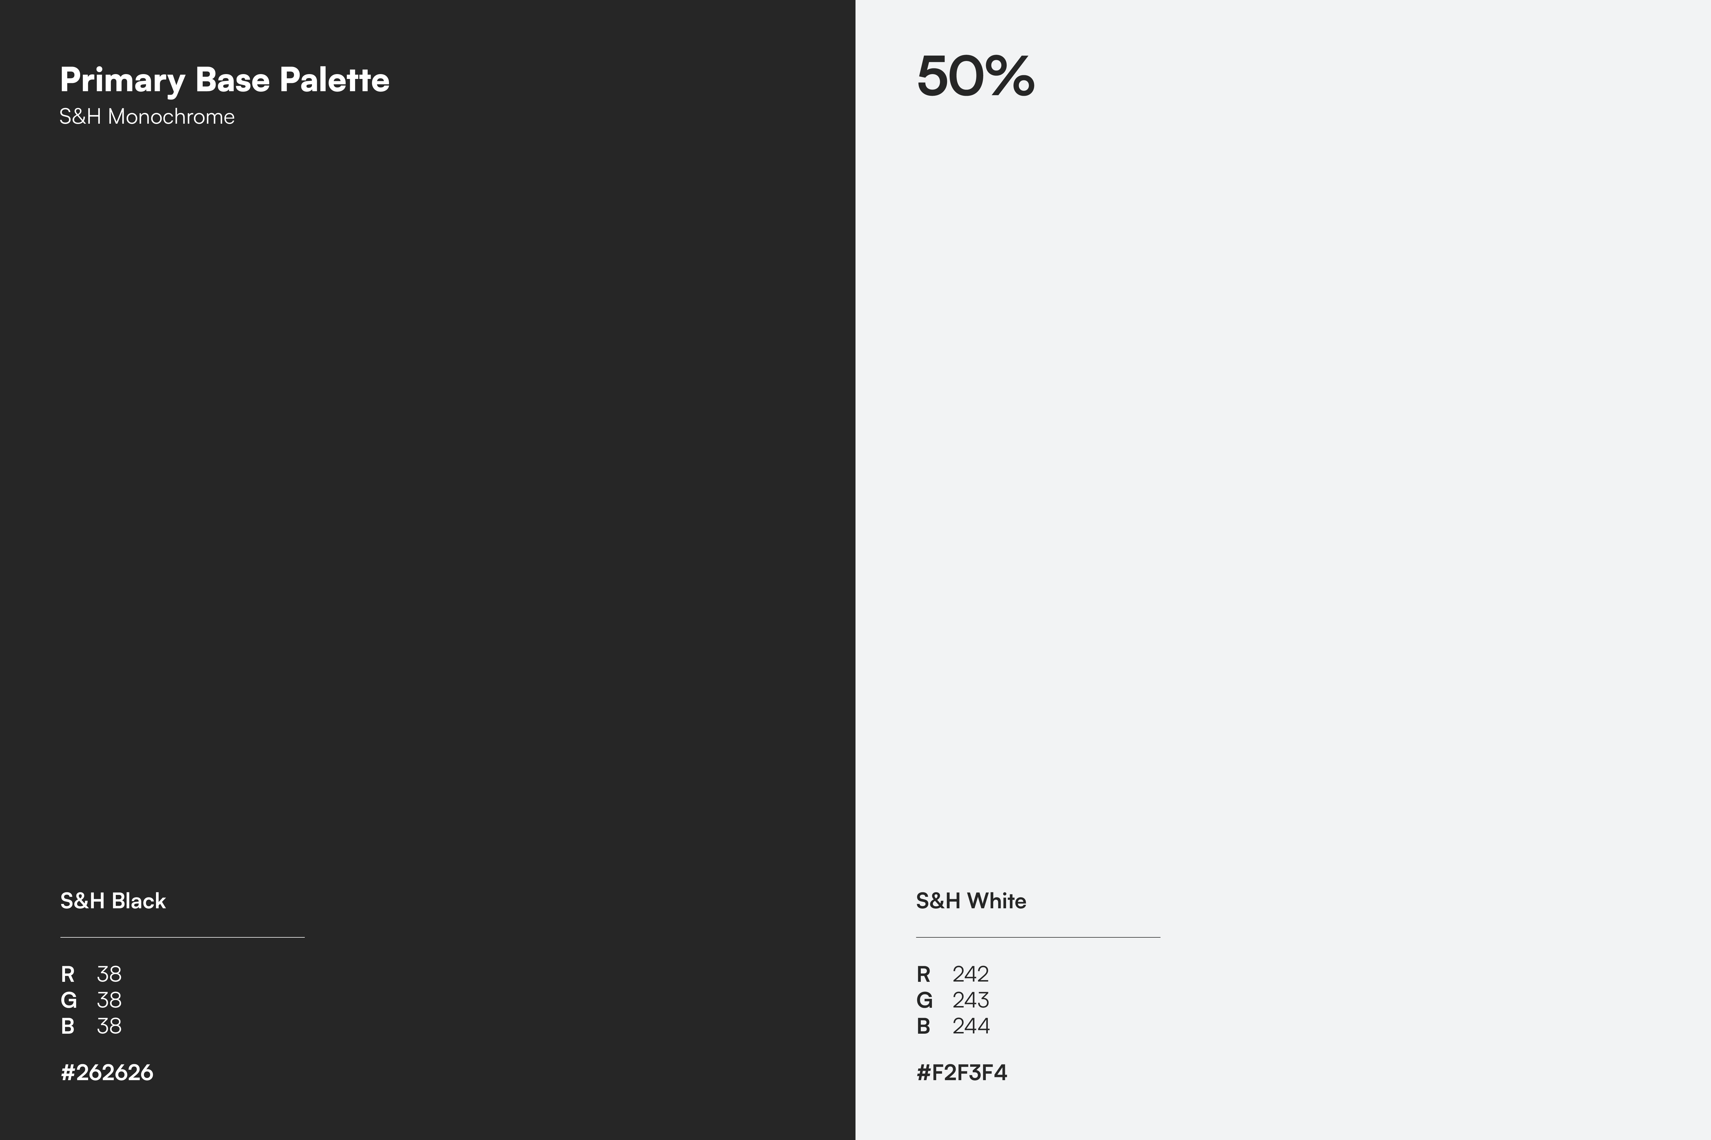Image resolution: width=1711 pixels, height=1140 pixels.
Task: Click the R value 38 under S&H Black
Action: tap(109, 974)
